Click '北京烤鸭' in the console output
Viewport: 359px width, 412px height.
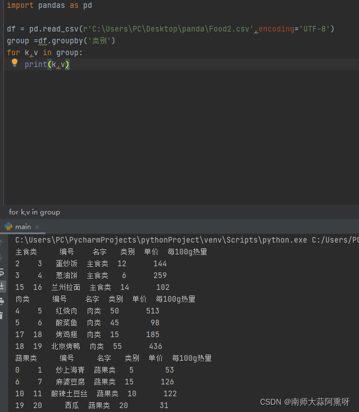tap(66, 346)
